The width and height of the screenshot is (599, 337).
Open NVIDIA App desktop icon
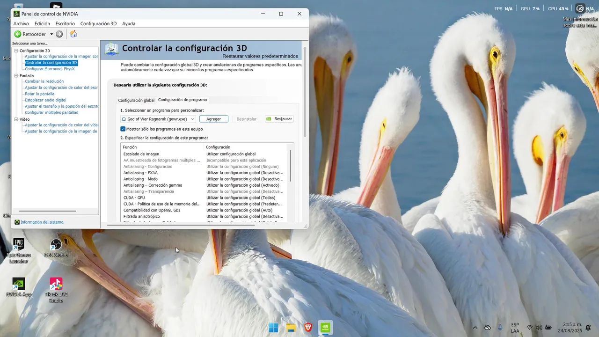coord(18,287)
